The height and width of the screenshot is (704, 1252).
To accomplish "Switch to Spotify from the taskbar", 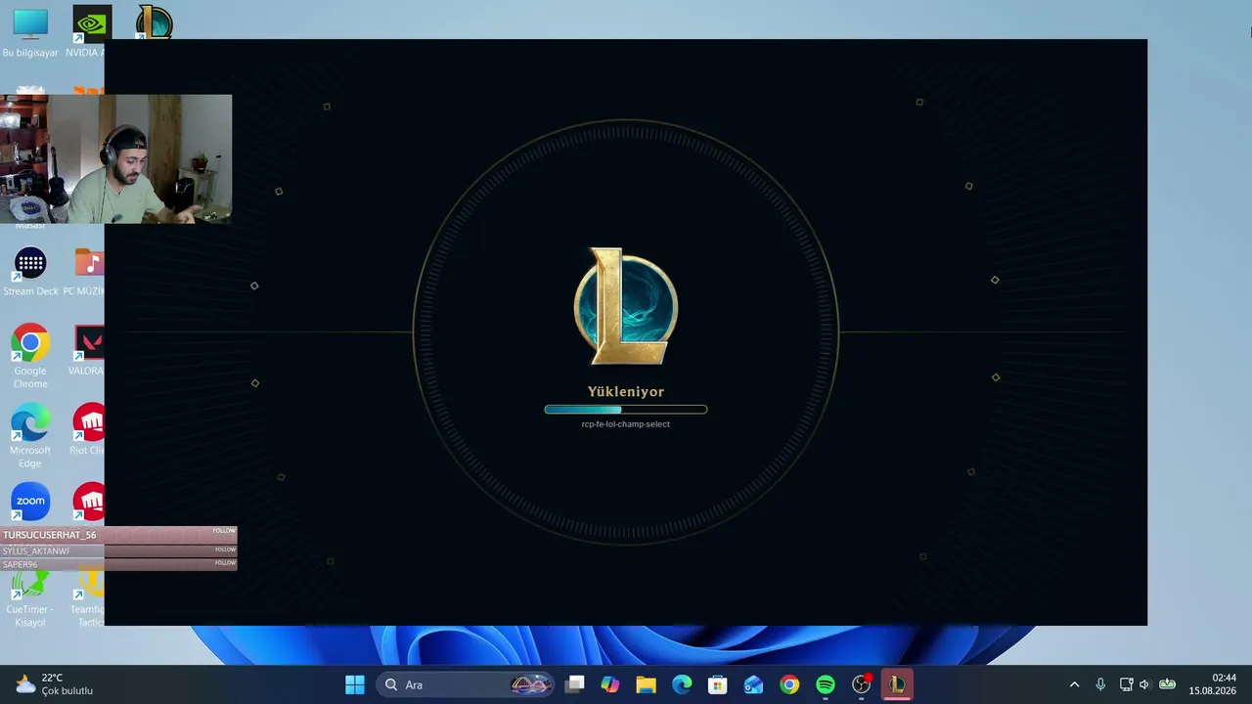I will (x=826, y=684).
